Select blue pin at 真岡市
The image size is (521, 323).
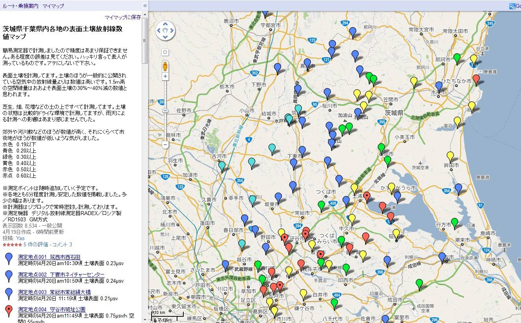tap(307, 64)
